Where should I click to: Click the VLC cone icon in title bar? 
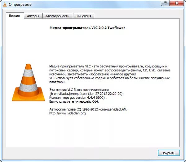click(5, 4)
